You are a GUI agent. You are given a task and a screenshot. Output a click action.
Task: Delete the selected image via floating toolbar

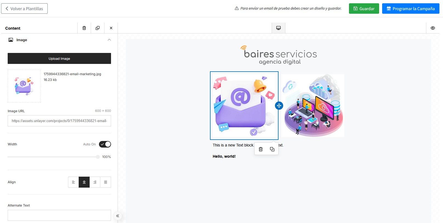point(261,149)
